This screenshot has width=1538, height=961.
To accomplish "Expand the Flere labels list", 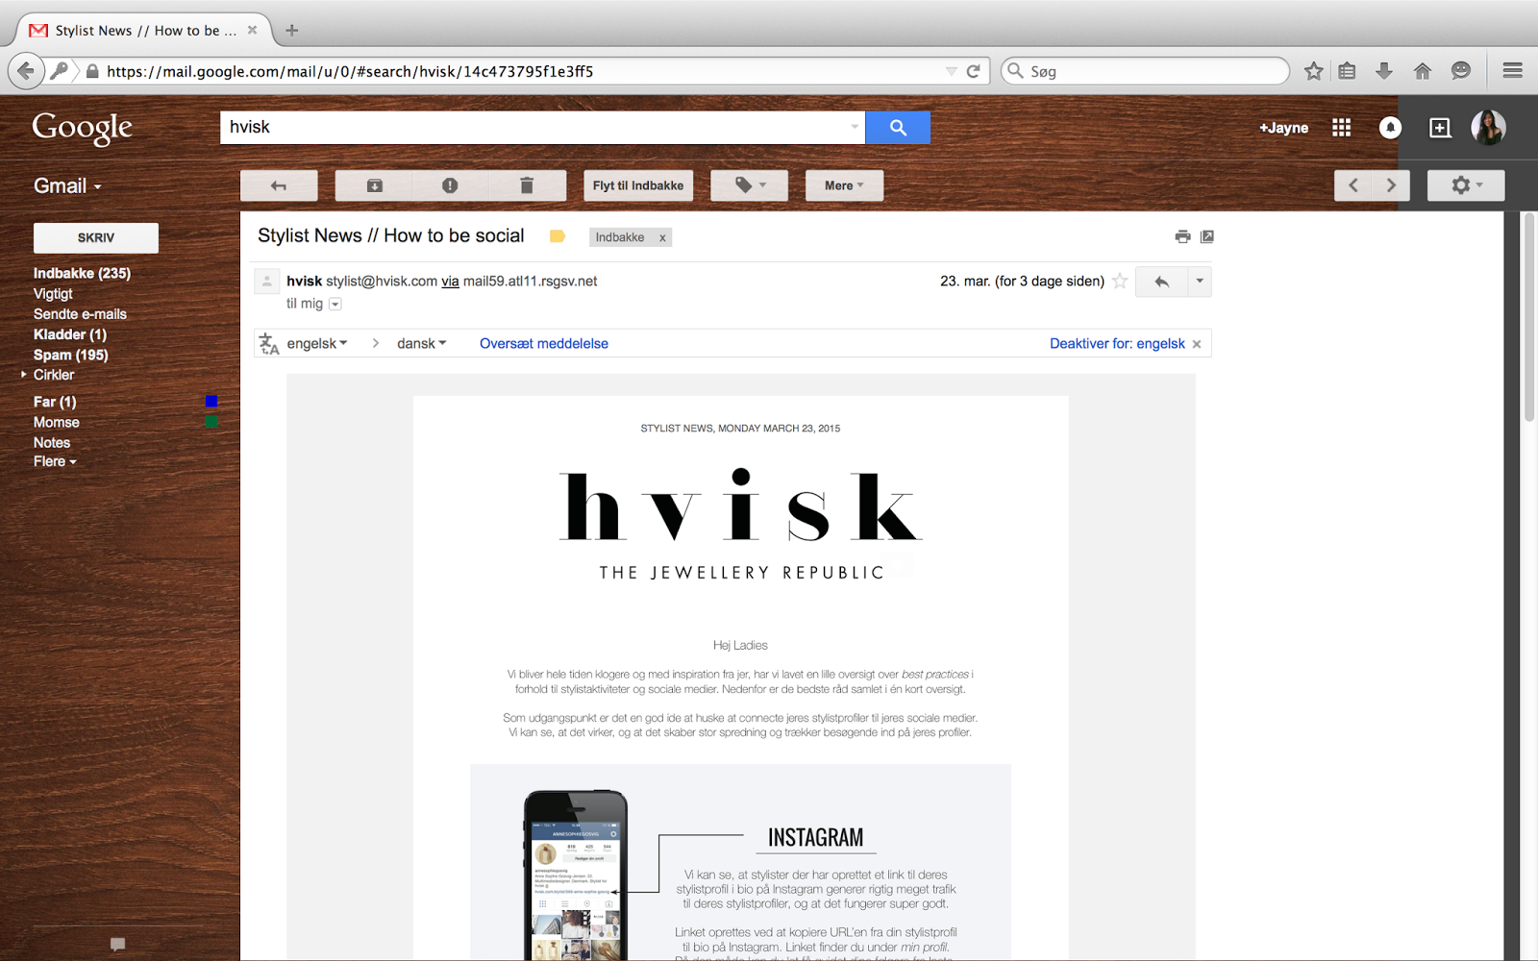I will (x=55, y=461).
